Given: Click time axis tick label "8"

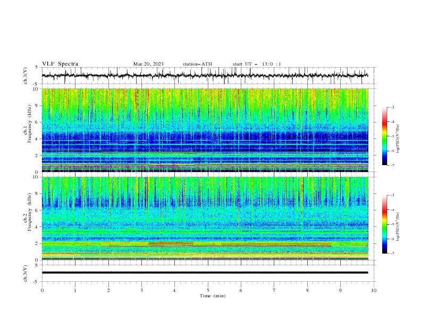Looking at the screenshot, I should coord(307,290).
